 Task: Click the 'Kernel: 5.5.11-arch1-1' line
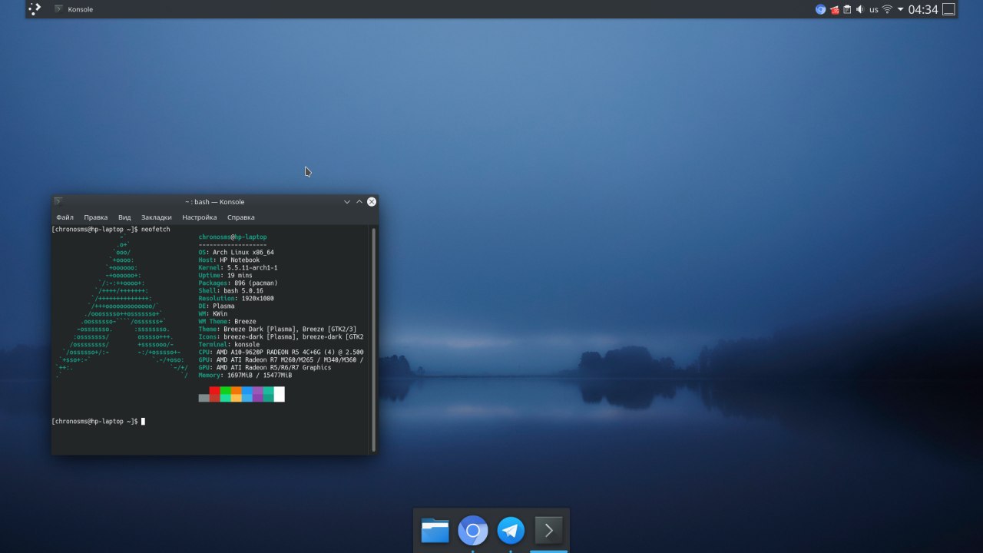tap(238, 268)
